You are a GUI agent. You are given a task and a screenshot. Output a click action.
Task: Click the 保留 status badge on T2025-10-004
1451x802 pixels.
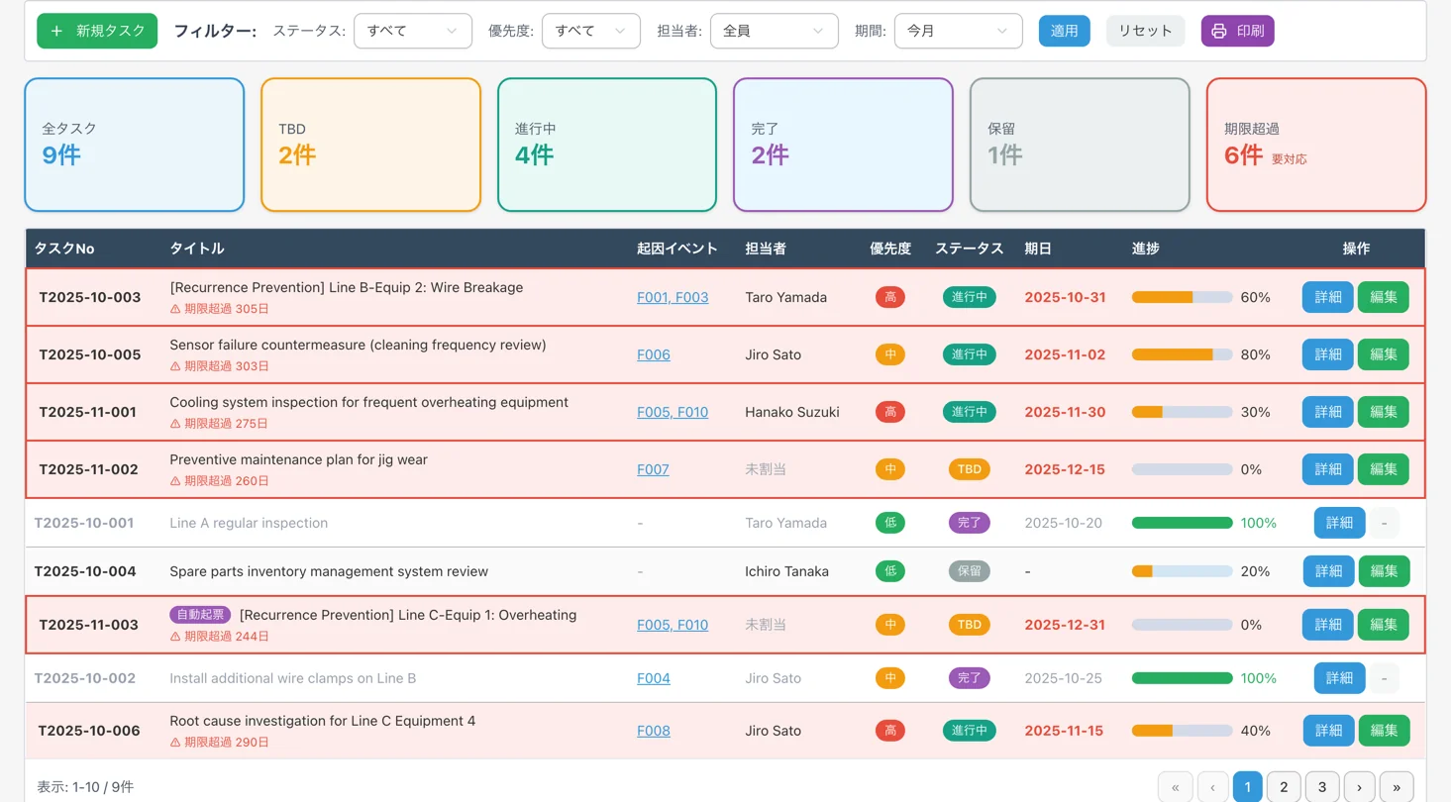[969, 571]
